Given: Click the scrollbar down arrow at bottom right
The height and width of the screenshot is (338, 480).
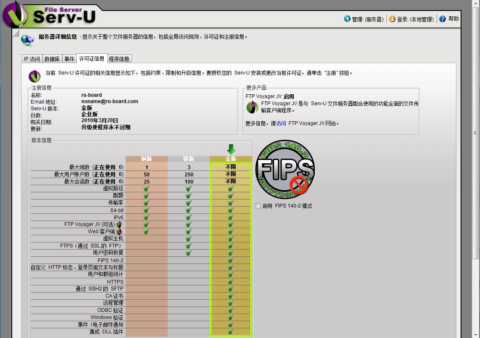Looking at the screenshot, I should (475, 335).
